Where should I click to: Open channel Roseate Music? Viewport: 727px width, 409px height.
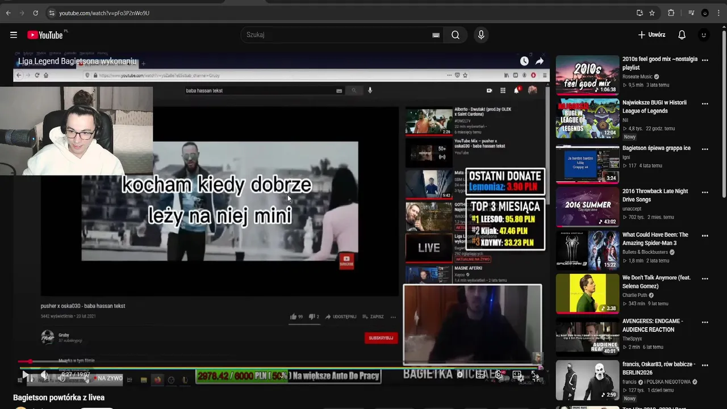tap(637, 77)
